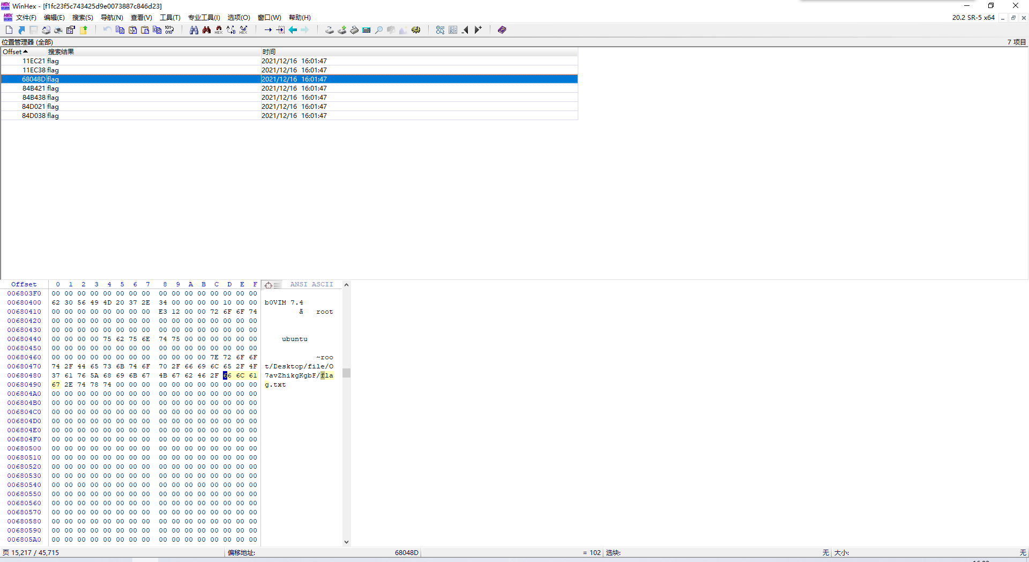Click 'ubuntu' in the ANSI ASCII text column
1029x562 pixels.
point(295,339)
